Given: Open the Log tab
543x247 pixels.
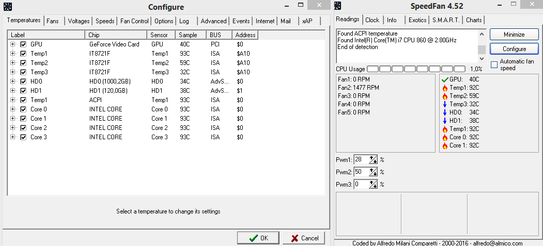Looking at the screenshot, I should pyautogui.click(x=187, y=21).
